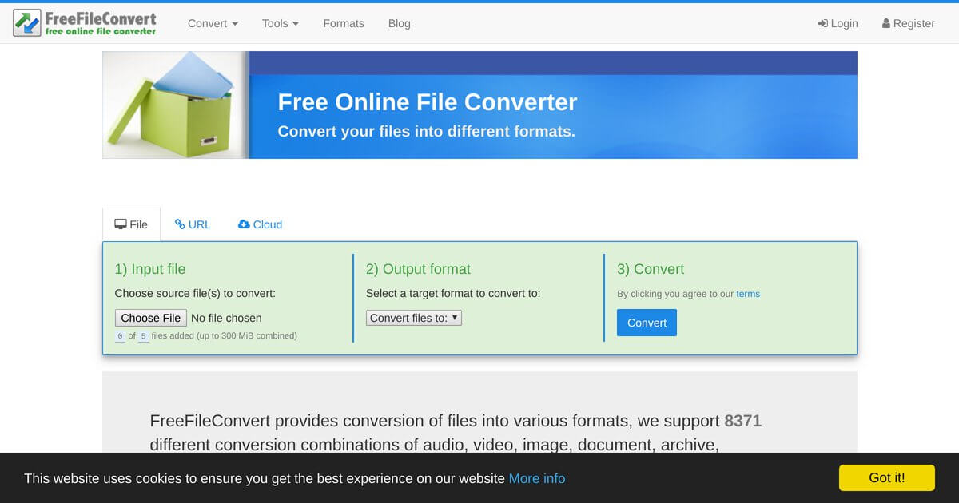Click the Convert your files into different formats subtitle
The height and width of the screenshot is (503, 959).
point(426,132)
